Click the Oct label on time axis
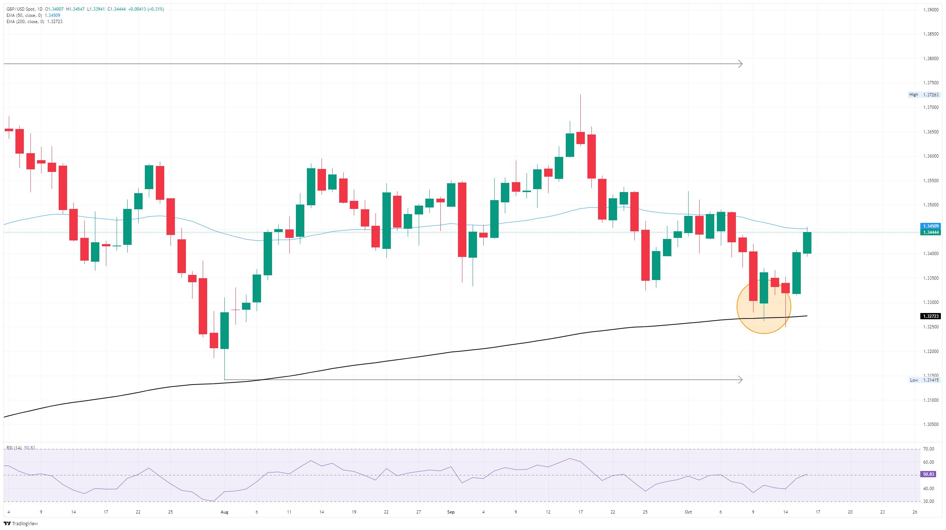Viewport: 946px width, 530px height. click(688, 512)
